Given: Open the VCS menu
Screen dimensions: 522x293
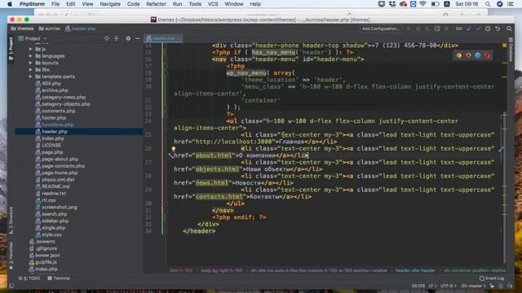Looking at the screenshot, I should click(213, 4).
